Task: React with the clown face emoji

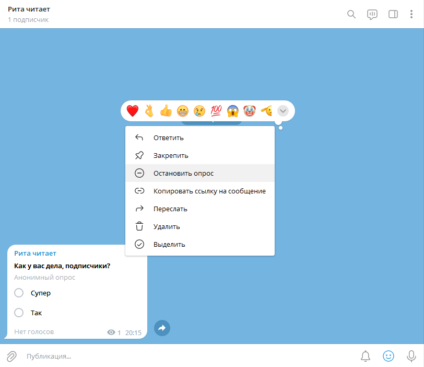Action: (250, 111)
